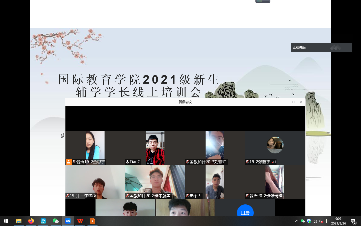Screen dimensions: 361x226
Task: Toggle the 中 input method indicator
Action: point(326,221)
